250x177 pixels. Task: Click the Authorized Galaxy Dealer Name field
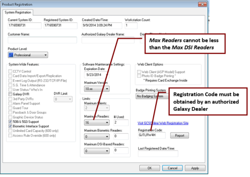click(108, 40)
